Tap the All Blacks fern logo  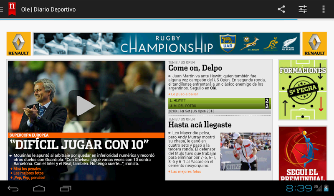pos(289,44)
